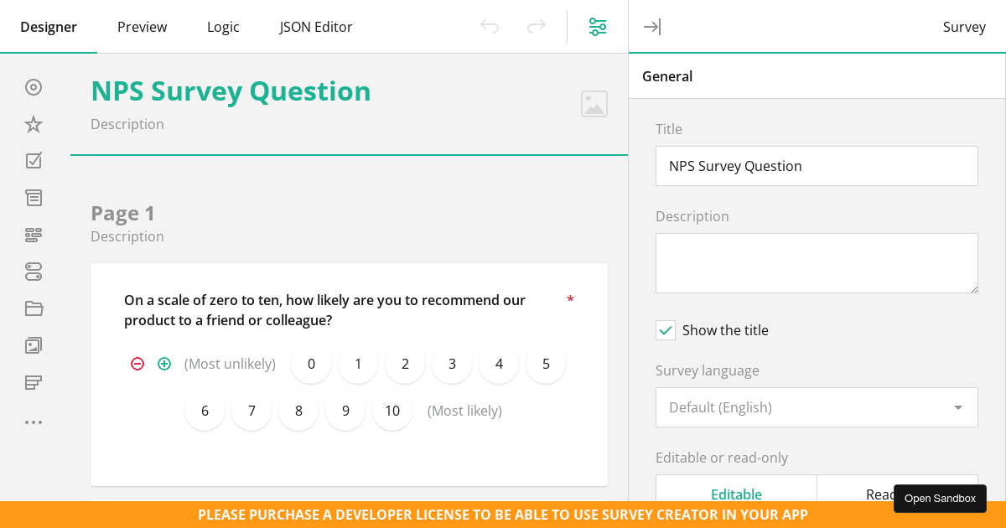Add a Rating question using the star icon
This screenshot has height=528, width=1006.
34,124
